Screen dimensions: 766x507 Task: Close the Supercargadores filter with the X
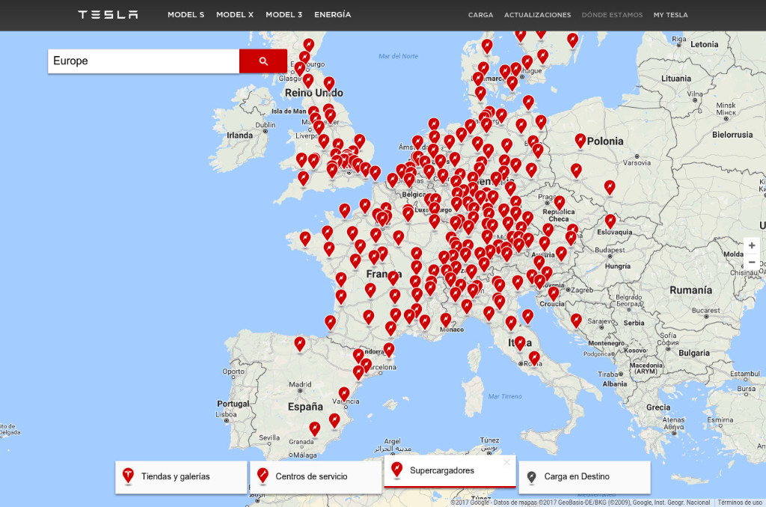click(506, 462)
